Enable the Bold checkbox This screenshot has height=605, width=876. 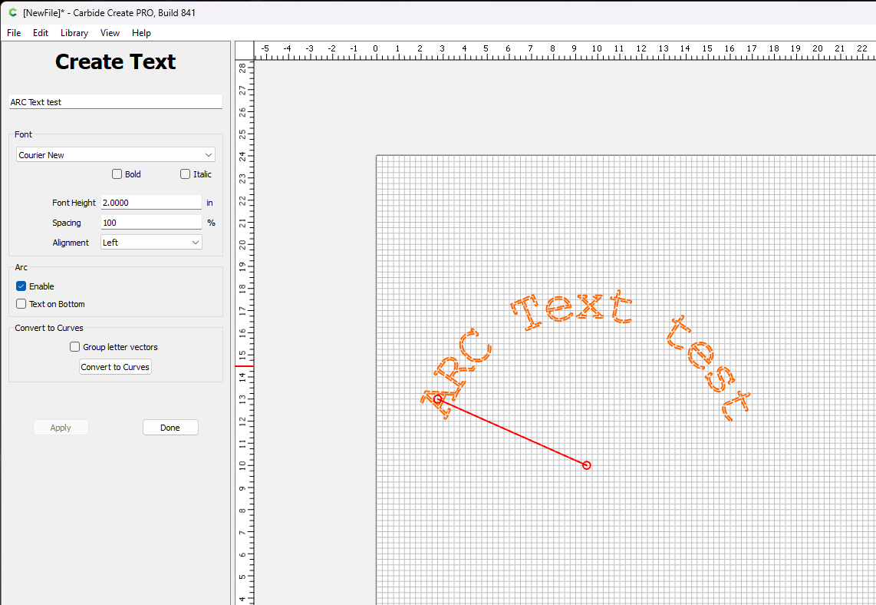117,174
